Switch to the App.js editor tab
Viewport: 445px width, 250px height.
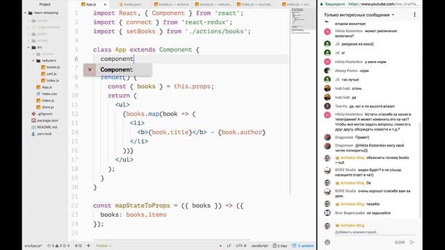pos(91,4)
